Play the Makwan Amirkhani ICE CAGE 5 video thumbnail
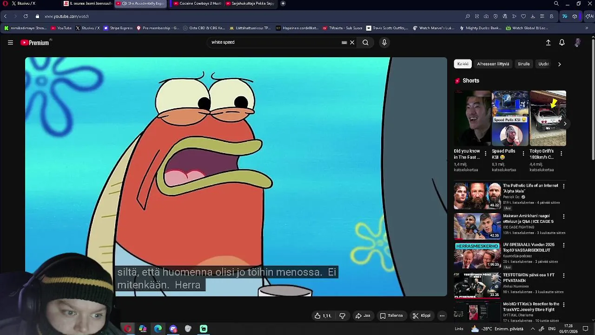 click(477, 226)
